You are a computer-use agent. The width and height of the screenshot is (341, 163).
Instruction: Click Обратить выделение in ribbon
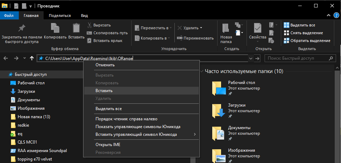(x=307, y=41)
